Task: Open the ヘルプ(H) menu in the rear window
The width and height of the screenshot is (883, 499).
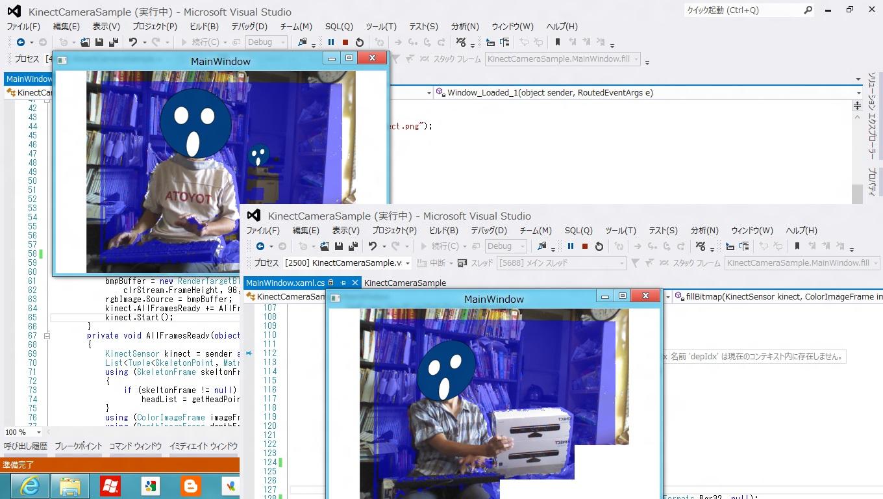Action: point(562,27)
